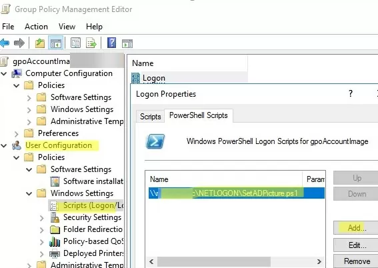Select the SetADPicture.ps1 script row
Viewport: 378px width, 268px height.
(237, 193)
